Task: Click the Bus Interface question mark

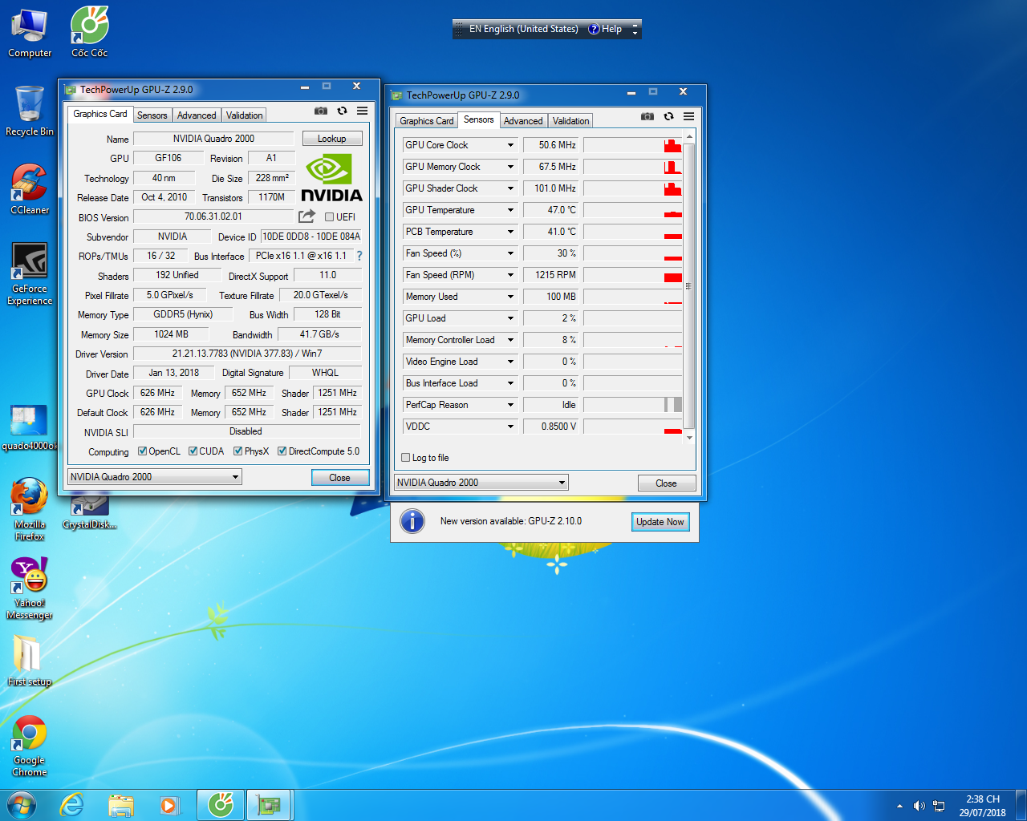Action: tap(359, 256)
